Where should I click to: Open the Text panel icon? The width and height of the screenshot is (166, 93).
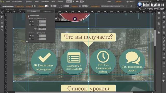click(164, 13)
